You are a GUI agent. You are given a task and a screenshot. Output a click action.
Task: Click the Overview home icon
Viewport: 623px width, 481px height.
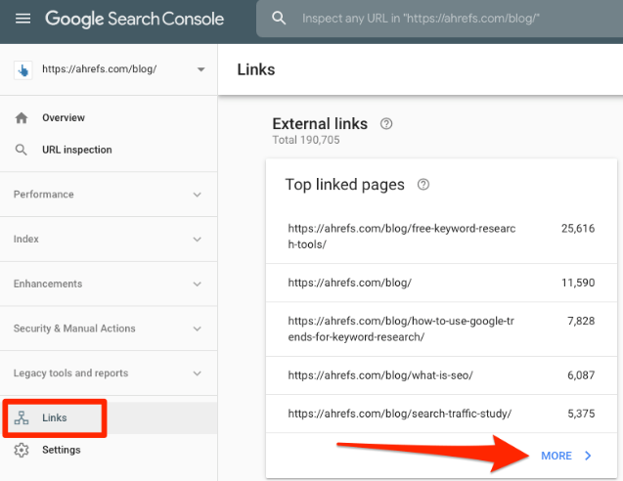22,118
